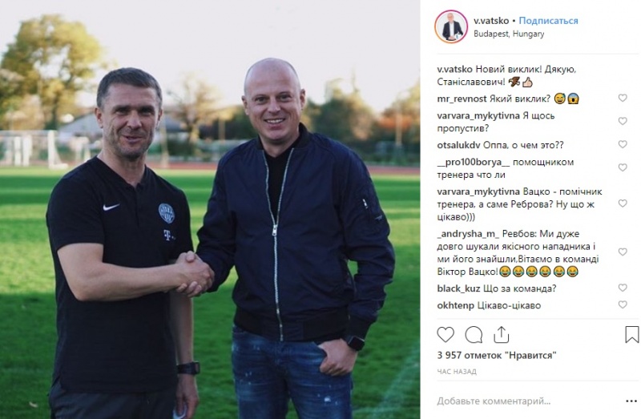Open post timestamp ЧАС НАЗАД
Screen dimensions: 641x419
tap(456, 372)
